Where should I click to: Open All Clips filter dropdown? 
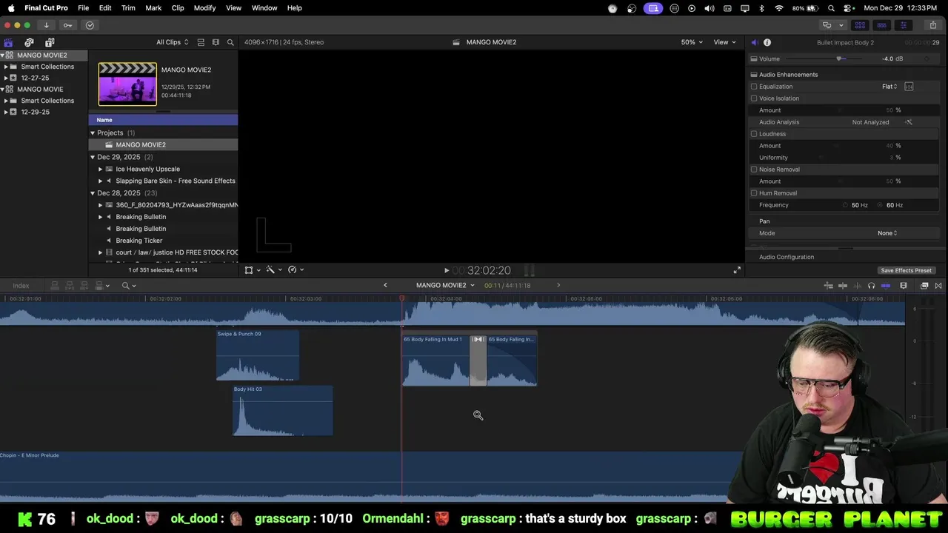pos(172,42)
